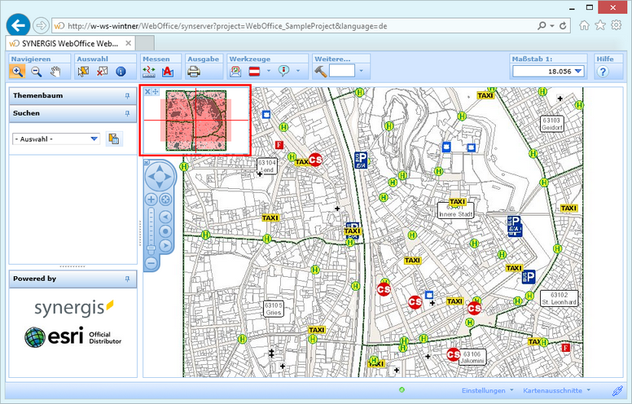Expand the Maßstab scale dropdown
Viewport: 632px width, 404px height.
pos(578,72)
